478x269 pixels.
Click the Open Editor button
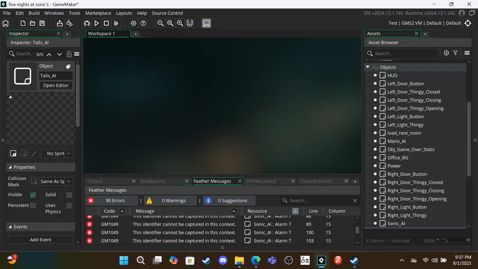click(x=56, y=86)
